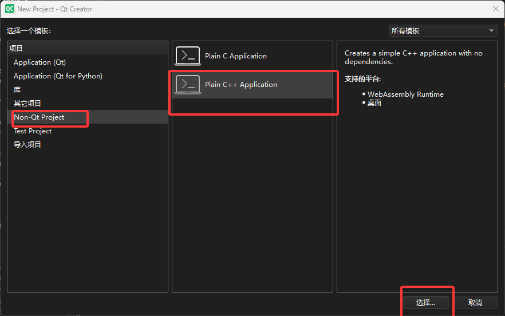Screen dimensions: 505x316
Task: Click the Plain C++ Application terminal icon
Action: [188, 84]
